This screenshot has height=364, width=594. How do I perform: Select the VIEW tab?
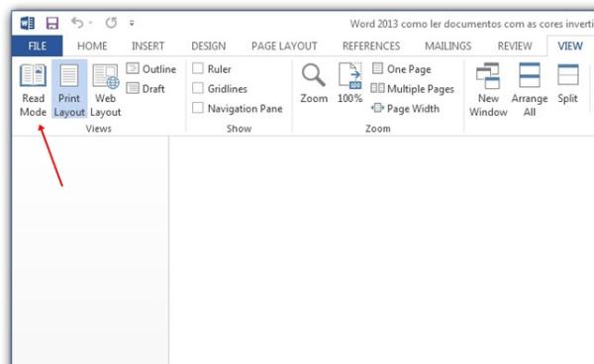(570, 46)
